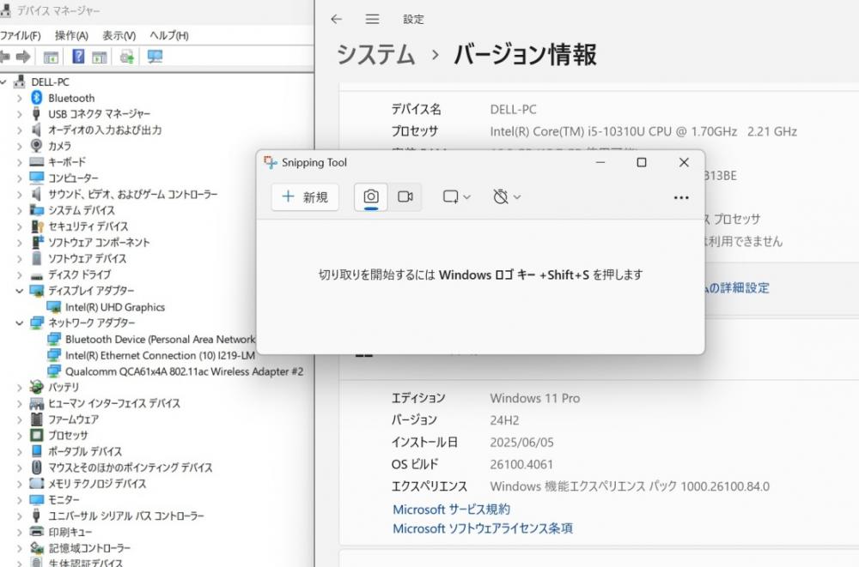Expand the コンピューター tree node

[x=19, y=178]
